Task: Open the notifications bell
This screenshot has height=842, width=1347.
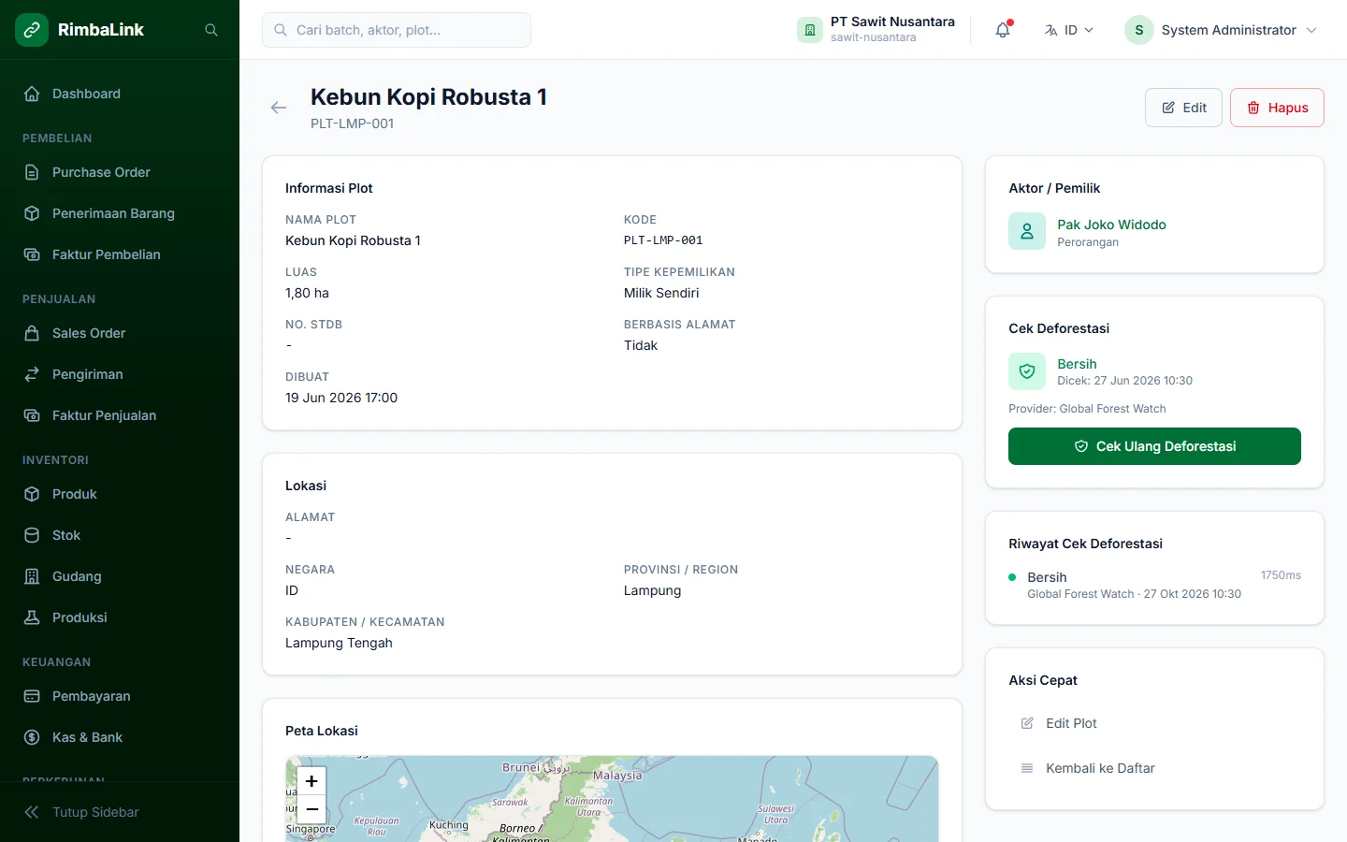Action: click(1003, 30)
